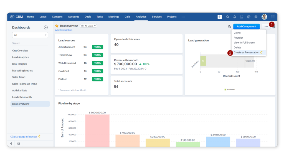Open notifications via the bell icon
Viewport: 284px width, 159px height.
coord(234,17)
